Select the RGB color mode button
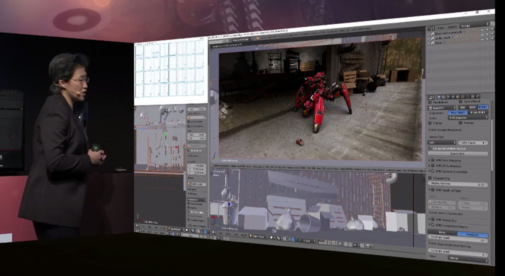 (473, 107)
